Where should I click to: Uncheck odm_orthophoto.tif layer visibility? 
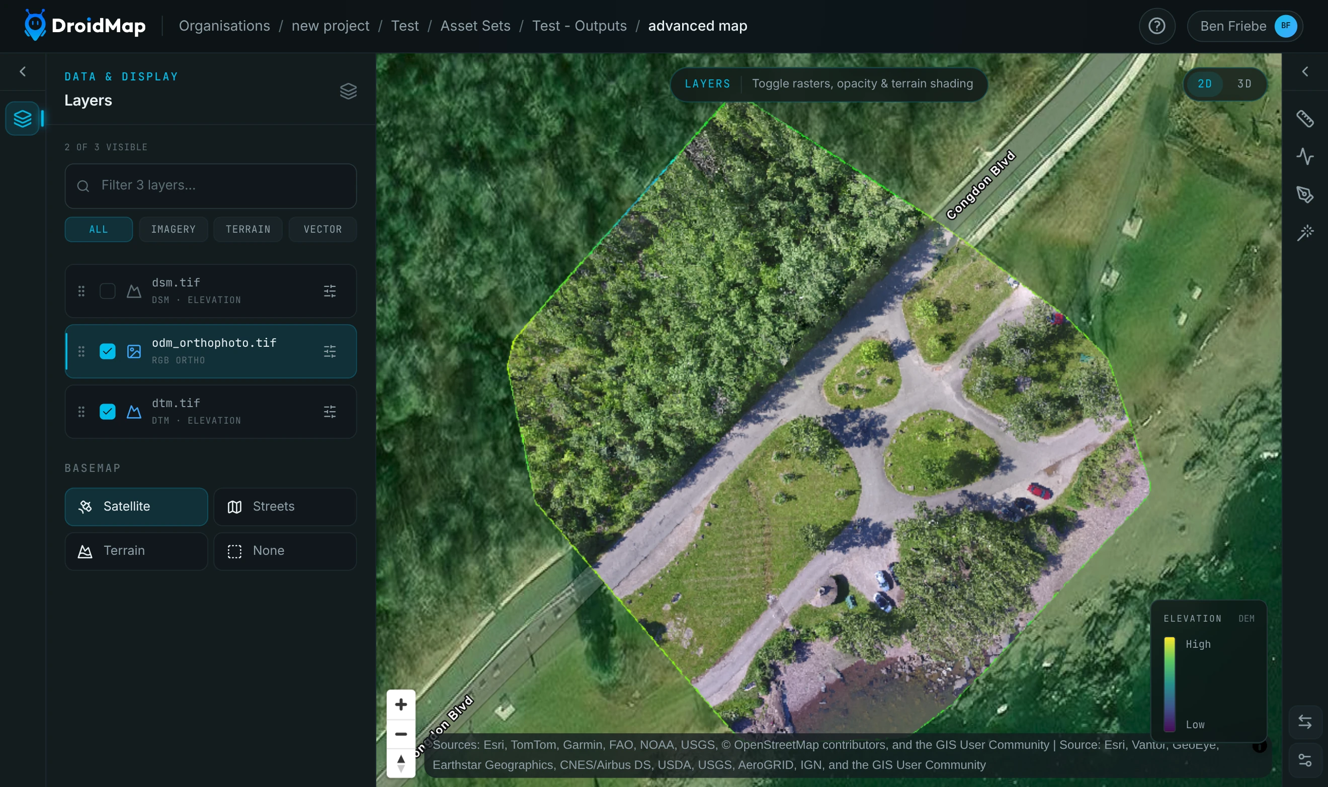(107, 351)
